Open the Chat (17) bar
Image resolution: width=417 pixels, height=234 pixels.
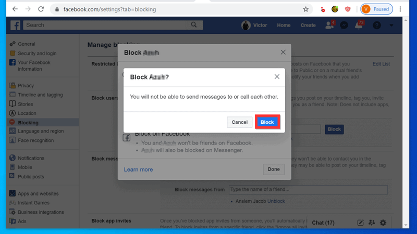point(323,223)
